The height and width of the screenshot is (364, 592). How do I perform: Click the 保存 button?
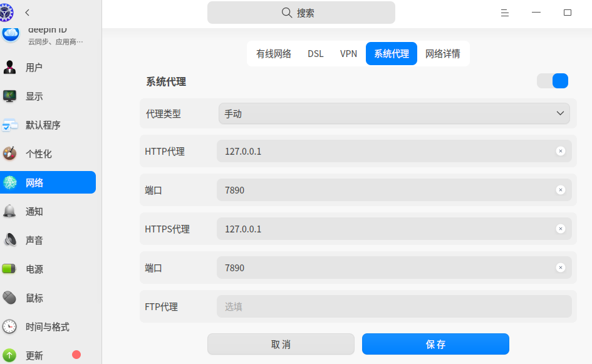click(435, 344)
